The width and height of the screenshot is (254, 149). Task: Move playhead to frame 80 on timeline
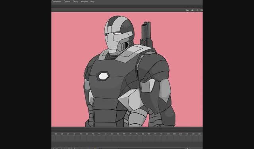click(x=143, y=134)
